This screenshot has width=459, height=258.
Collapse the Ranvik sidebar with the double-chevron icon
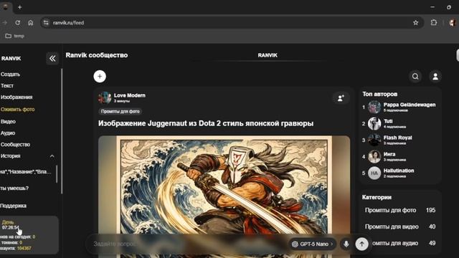pyautogui.click(x=52, y=59)
